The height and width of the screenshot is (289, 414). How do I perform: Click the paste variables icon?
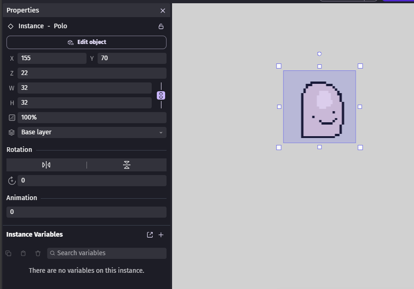pos(23,253)
